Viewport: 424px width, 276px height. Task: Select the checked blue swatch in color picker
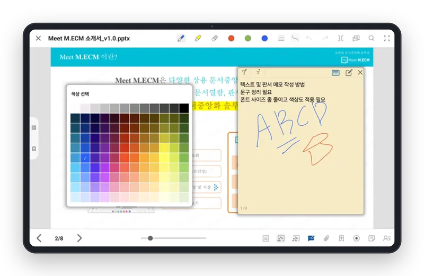pos(85,158)
